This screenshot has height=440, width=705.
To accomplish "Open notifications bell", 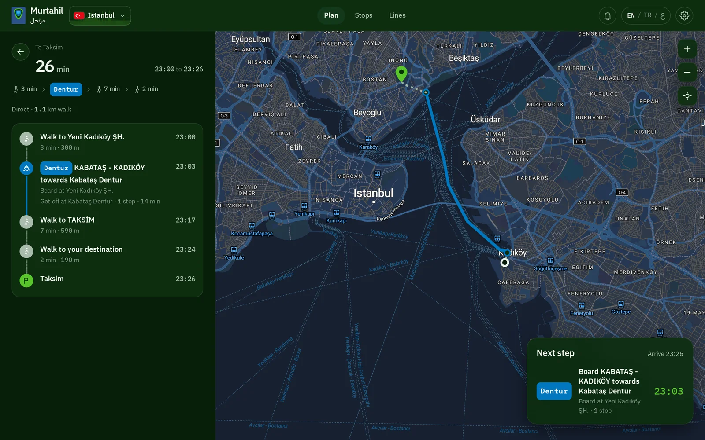I will (607, 16).
